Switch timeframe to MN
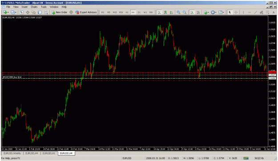 click(x=151, y=12)
